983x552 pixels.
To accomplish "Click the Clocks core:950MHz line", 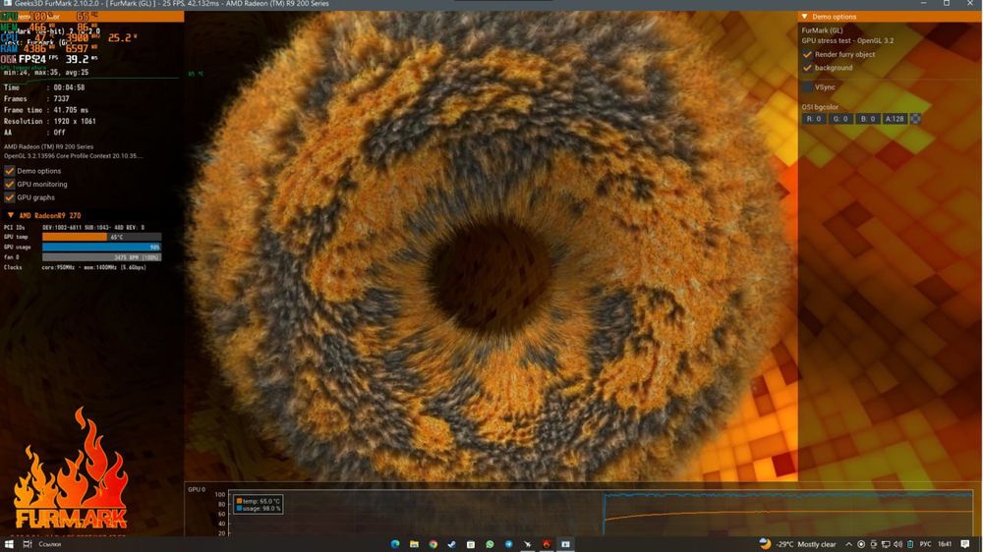I will click(x=76, y=267).
